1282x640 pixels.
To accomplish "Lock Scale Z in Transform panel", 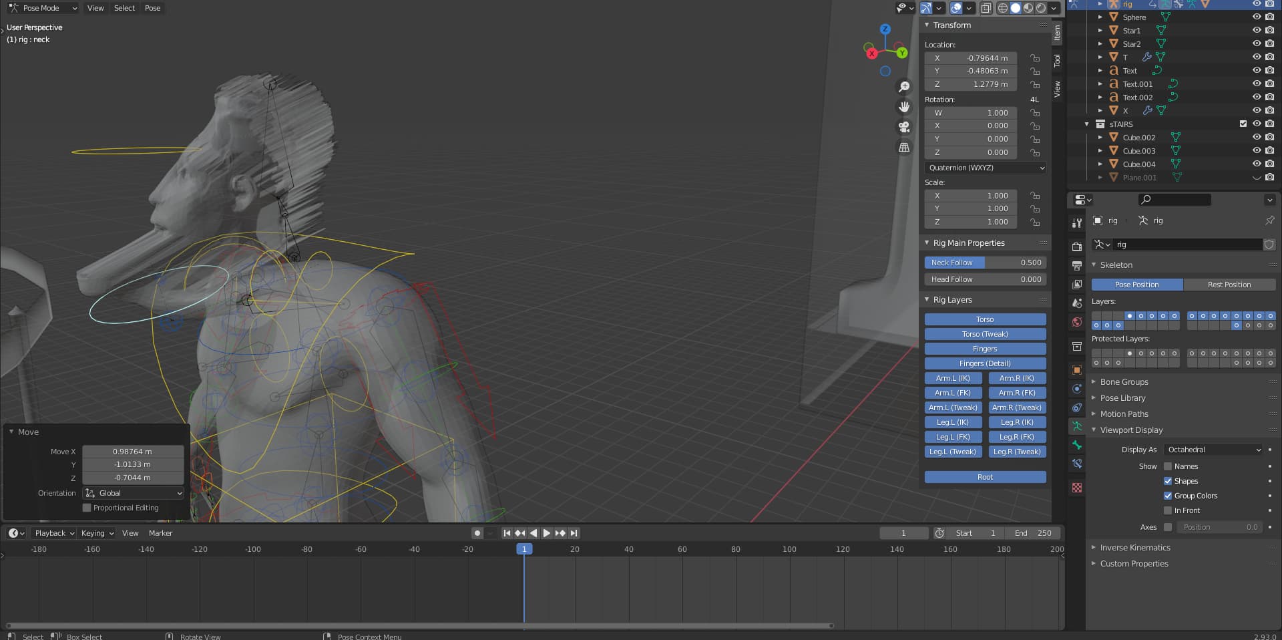I will tap(1034, 222).
